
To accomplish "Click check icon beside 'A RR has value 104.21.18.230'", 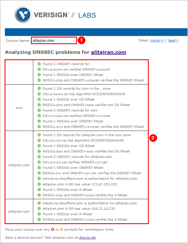I will tap(39, 209).
